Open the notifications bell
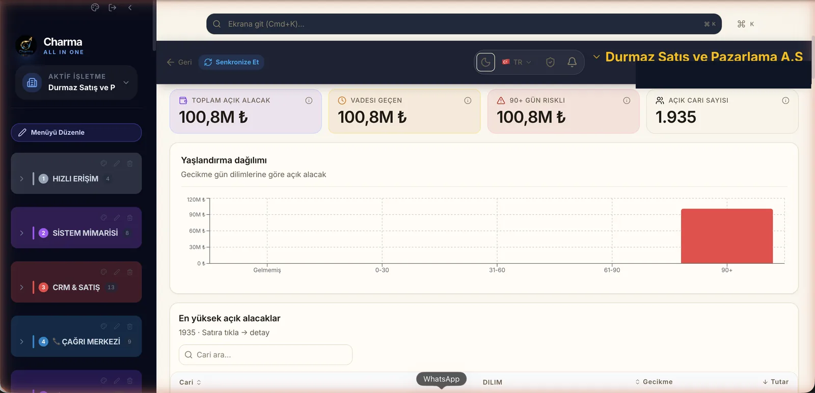815x393 pixels. coord(572,62)
